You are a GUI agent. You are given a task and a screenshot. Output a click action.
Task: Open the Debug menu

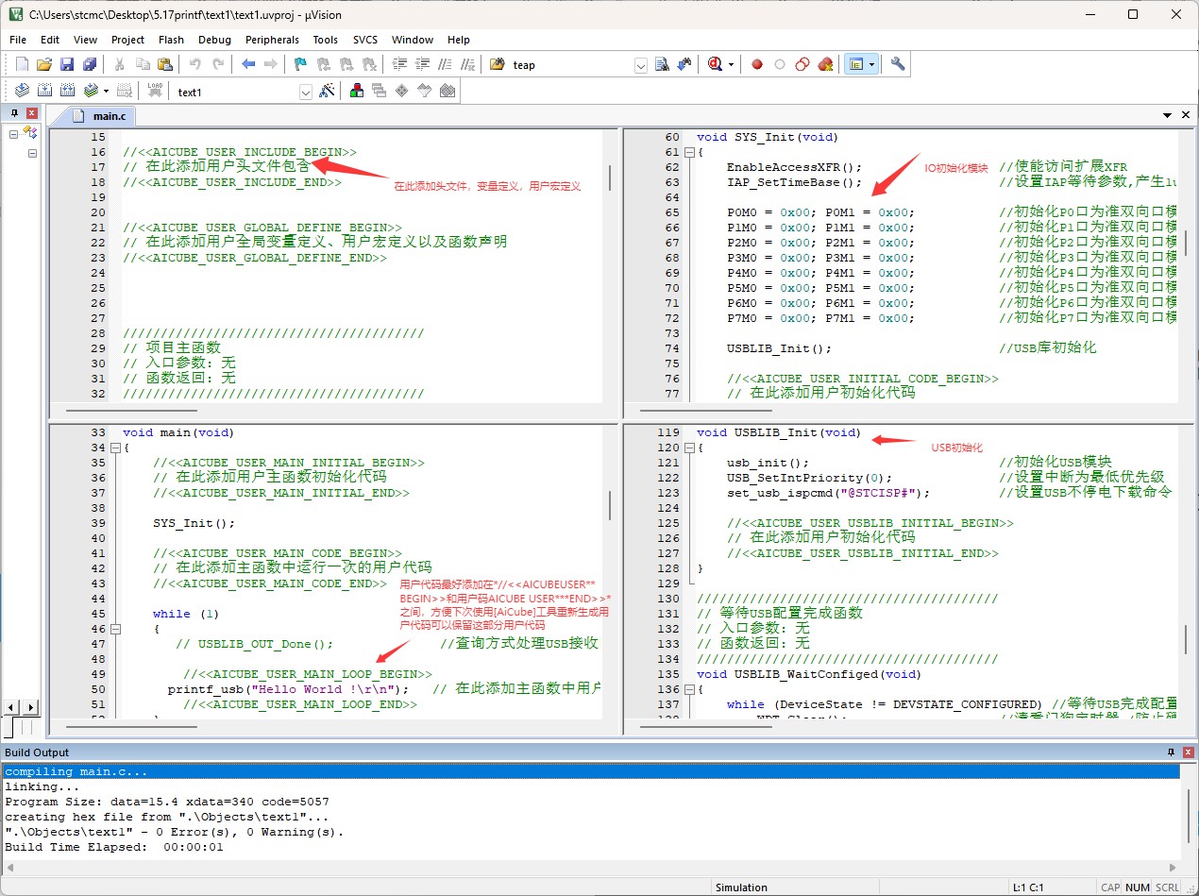(214, 40)
